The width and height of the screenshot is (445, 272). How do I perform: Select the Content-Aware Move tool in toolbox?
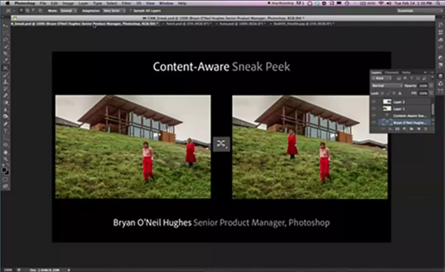[x=6, y=68]
